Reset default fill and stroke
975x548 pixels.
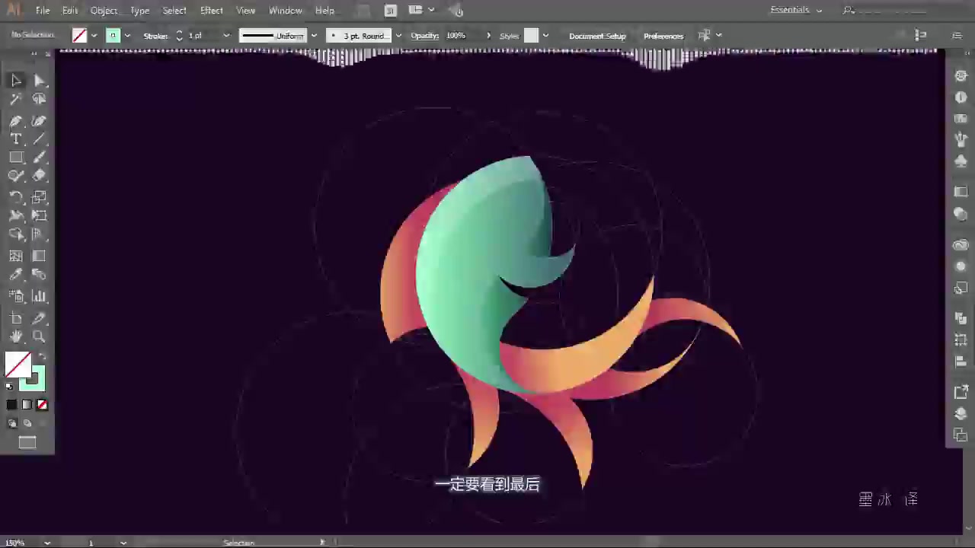point(9,387)
